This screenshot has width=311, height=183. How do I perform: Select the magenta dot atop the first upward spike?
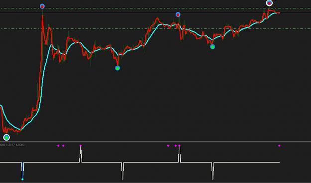[x=81, y=146]
